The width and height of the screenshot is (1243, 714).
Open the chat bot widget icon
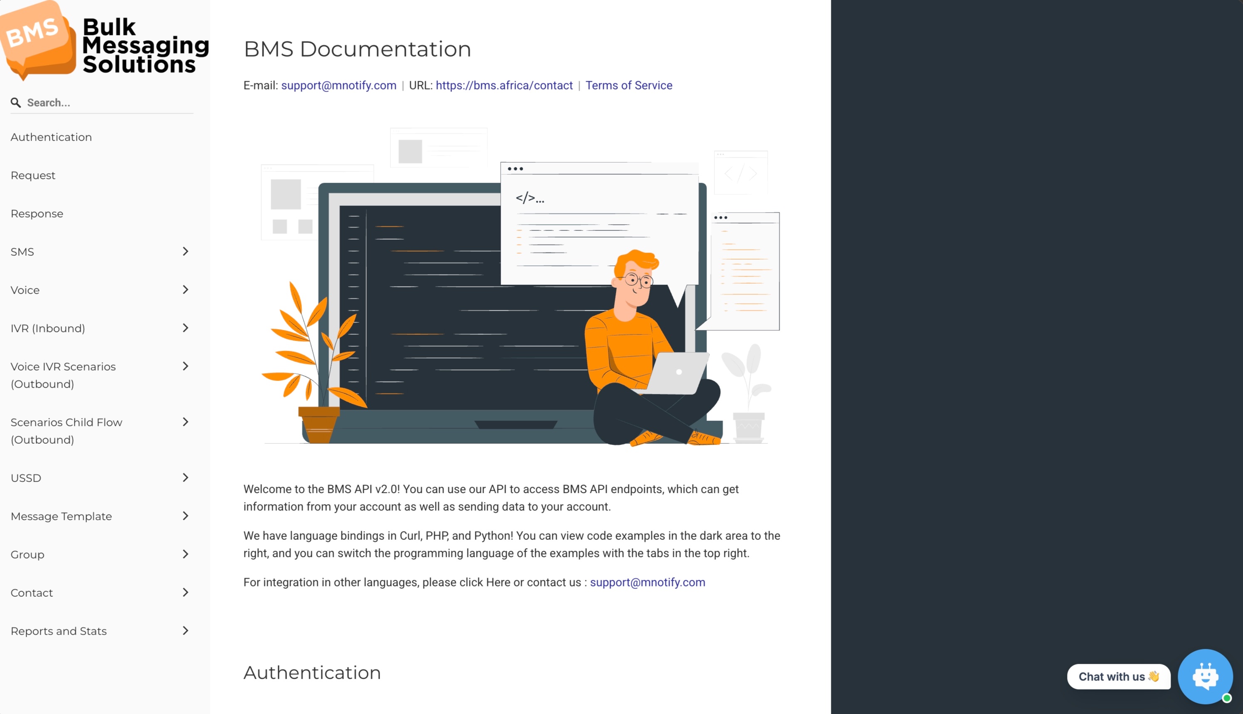tap(1205, 677)
